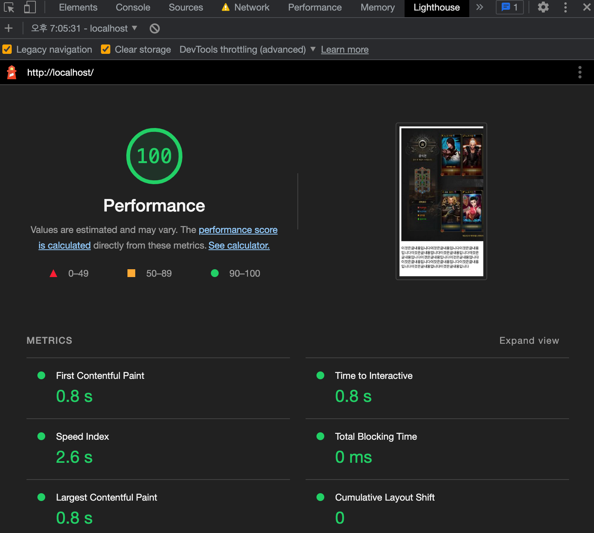Image resolution: width=594 pixels, height=533 pixels.
Task: Select the Lighthouse tab
Action: [437, 8]
